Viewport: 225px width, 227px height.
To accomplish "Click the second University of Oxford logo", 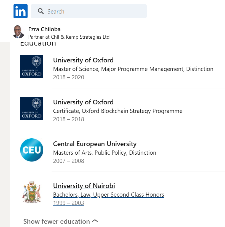I will [32, 108].
